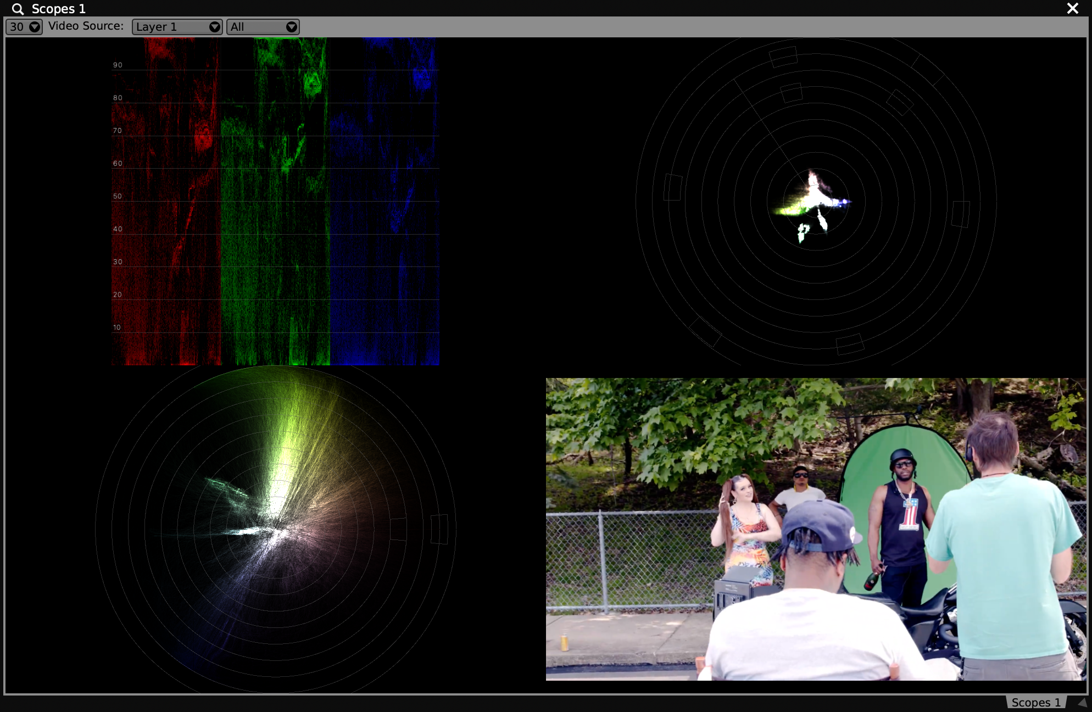Click the magnifier icon beside Scopes 1 title

pos(18,9)
